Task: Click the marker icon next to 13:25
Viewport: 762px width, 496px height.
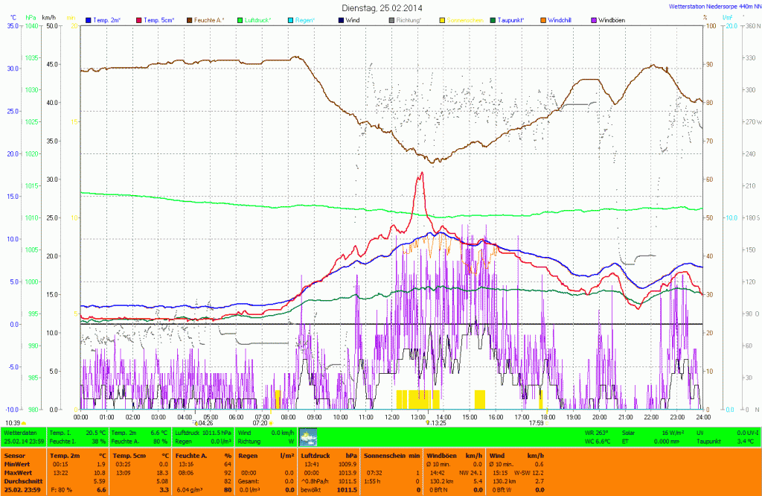Action: pos(427,423)
